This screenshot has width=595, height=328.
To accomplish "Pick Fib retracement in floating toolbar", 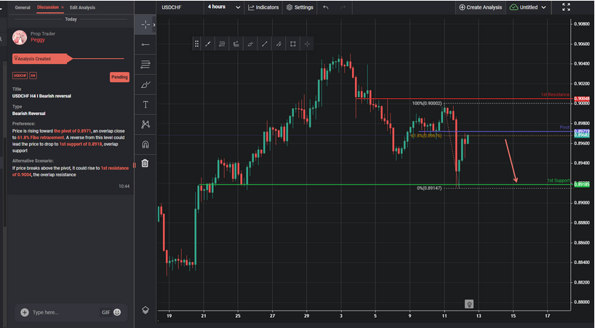I will point(222,44).
